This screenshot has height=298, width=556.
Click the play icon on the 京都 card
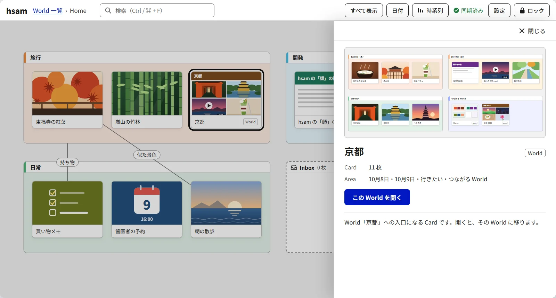[x=208, y=106]
